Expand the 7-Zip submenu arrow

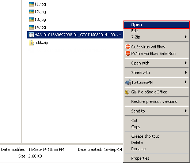[x=186, y=37]
